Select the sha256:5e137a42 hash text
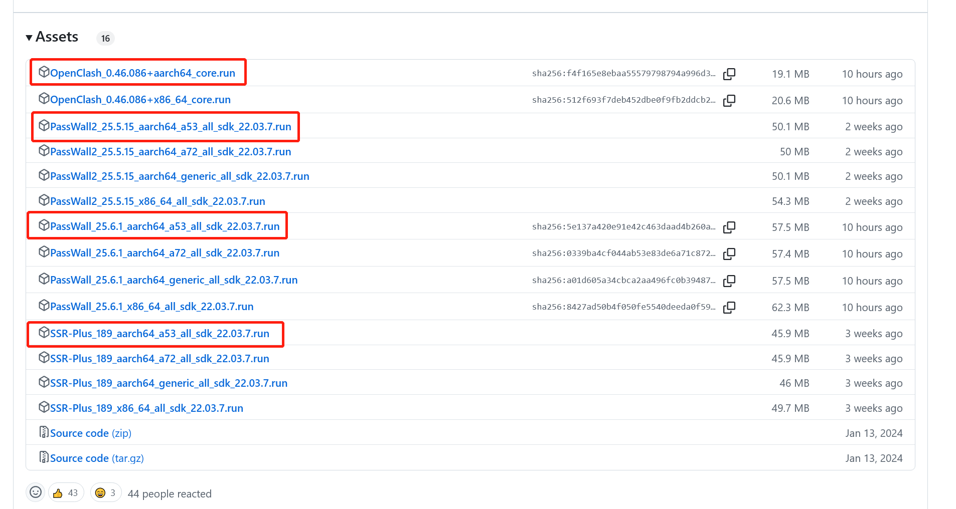 [x=624, y=227]
